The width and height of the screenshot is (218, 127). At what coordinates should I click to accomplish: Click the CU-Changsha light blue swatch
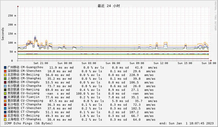pos(5,86)
